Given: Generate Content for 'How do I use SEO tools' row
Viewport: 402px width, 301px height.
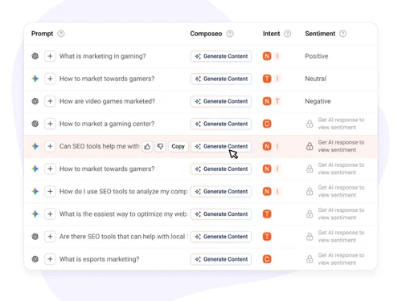Looking at the screenshot, I should [x=221, y=191].
